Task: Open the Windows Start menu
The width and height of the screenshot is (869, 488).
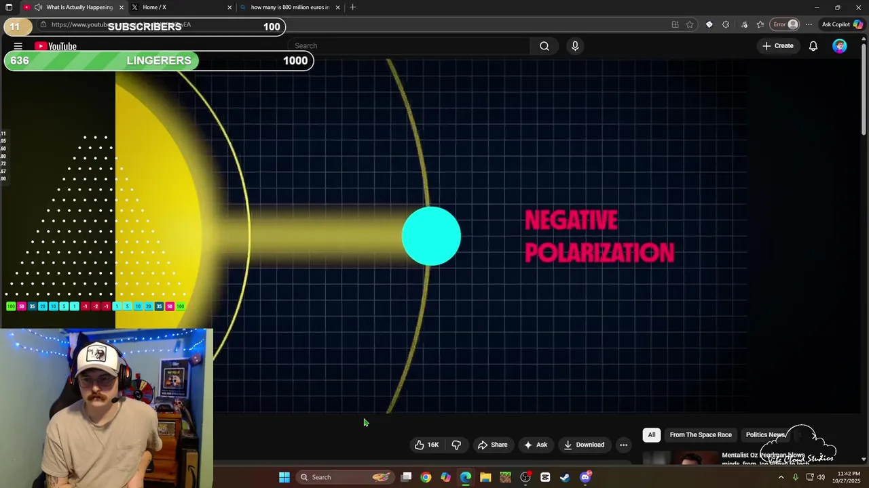Action: pyautogui.click(x=284, y=477)
